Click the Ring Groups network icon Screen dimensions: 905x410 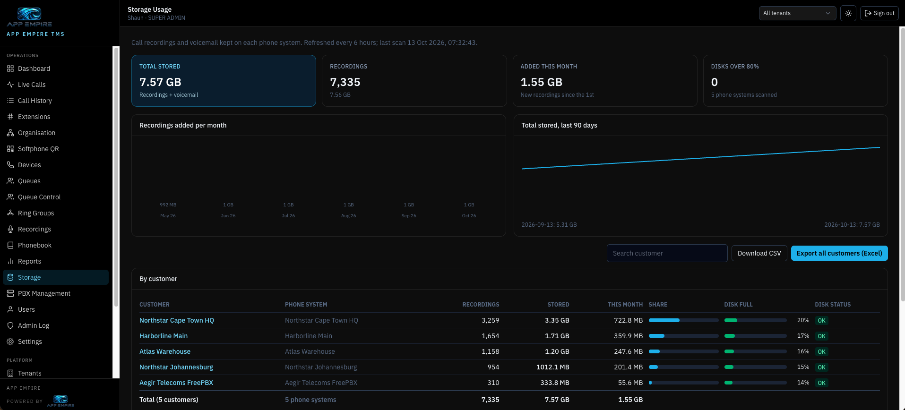pyautogui.click(x=10, y=213)
